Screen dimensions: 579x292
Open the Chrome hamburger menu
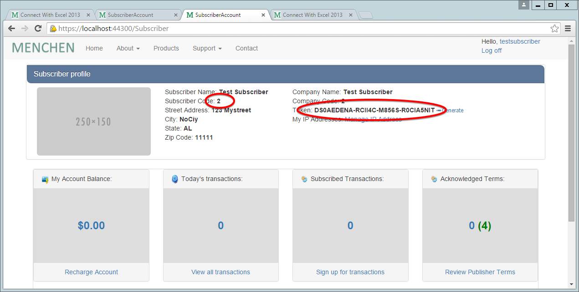coord(568,29)
